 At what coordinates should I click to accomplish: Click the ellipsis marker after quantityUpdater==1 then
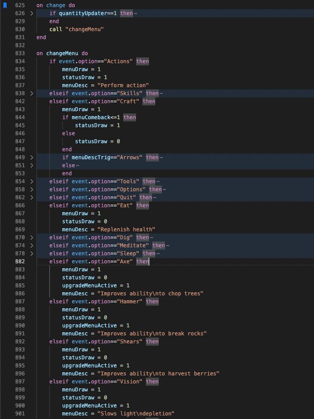tap(136, 13)
